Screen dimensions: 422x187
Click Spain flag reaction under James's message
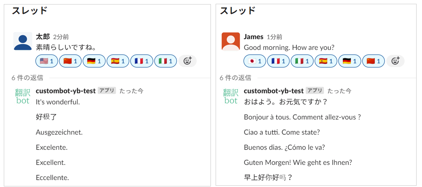tap(326, 61)
